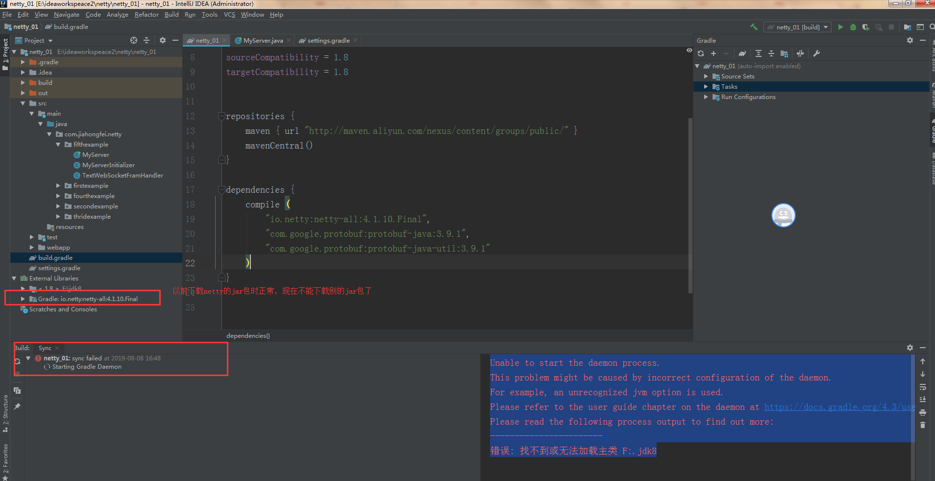Open Project Structure icon in main toolbar
The image size is (935, 481).
point(908,27)
